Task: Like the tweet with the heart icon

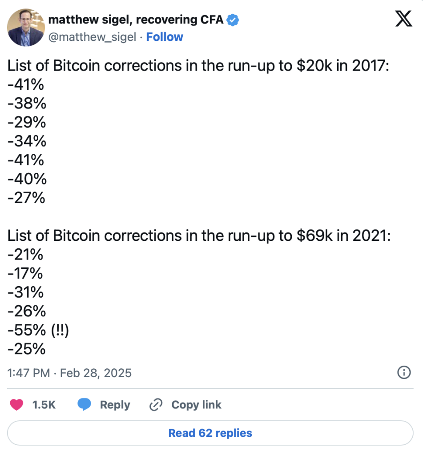Action: click(16, 405)
